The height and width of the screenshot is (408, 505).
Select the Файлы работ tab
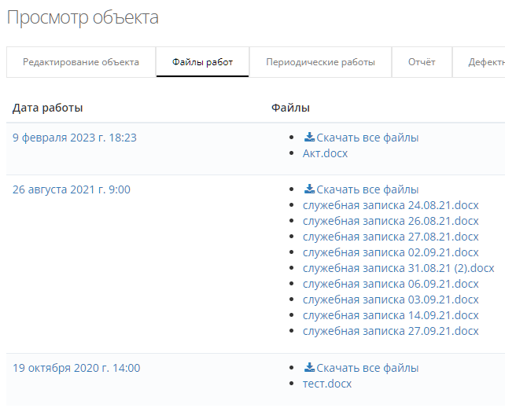point(202,62)
